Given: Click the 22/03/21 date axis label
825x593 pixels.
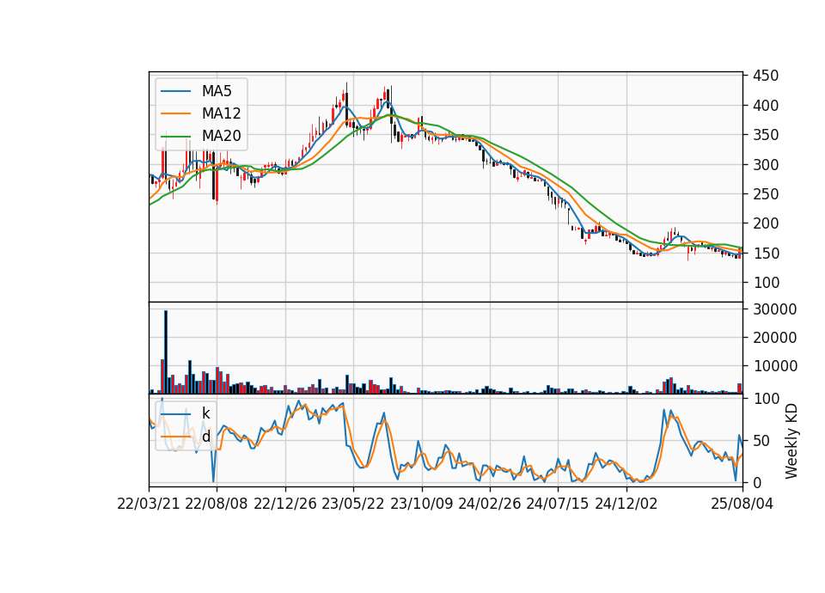Looking at the screenshot, I should point(149,504).
